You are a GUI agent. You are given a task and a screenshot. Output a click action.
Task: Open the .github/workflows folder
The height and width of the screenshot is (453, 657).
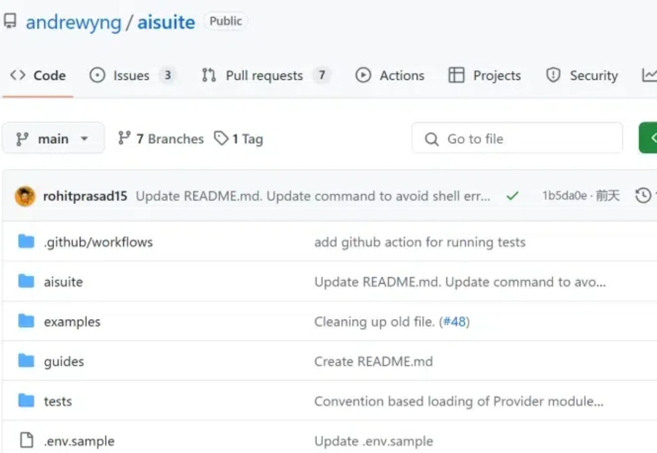[99, 242]
